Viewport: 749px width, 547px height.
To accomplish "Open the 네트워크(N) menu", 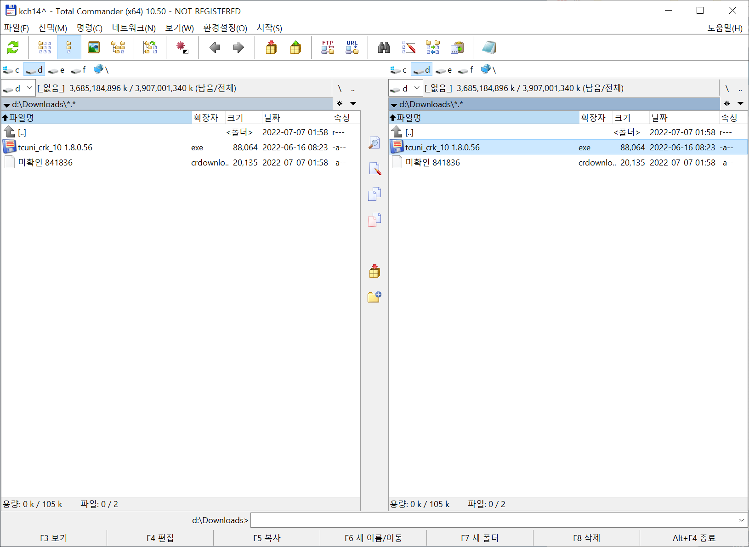I will click(x=134, y=28).
